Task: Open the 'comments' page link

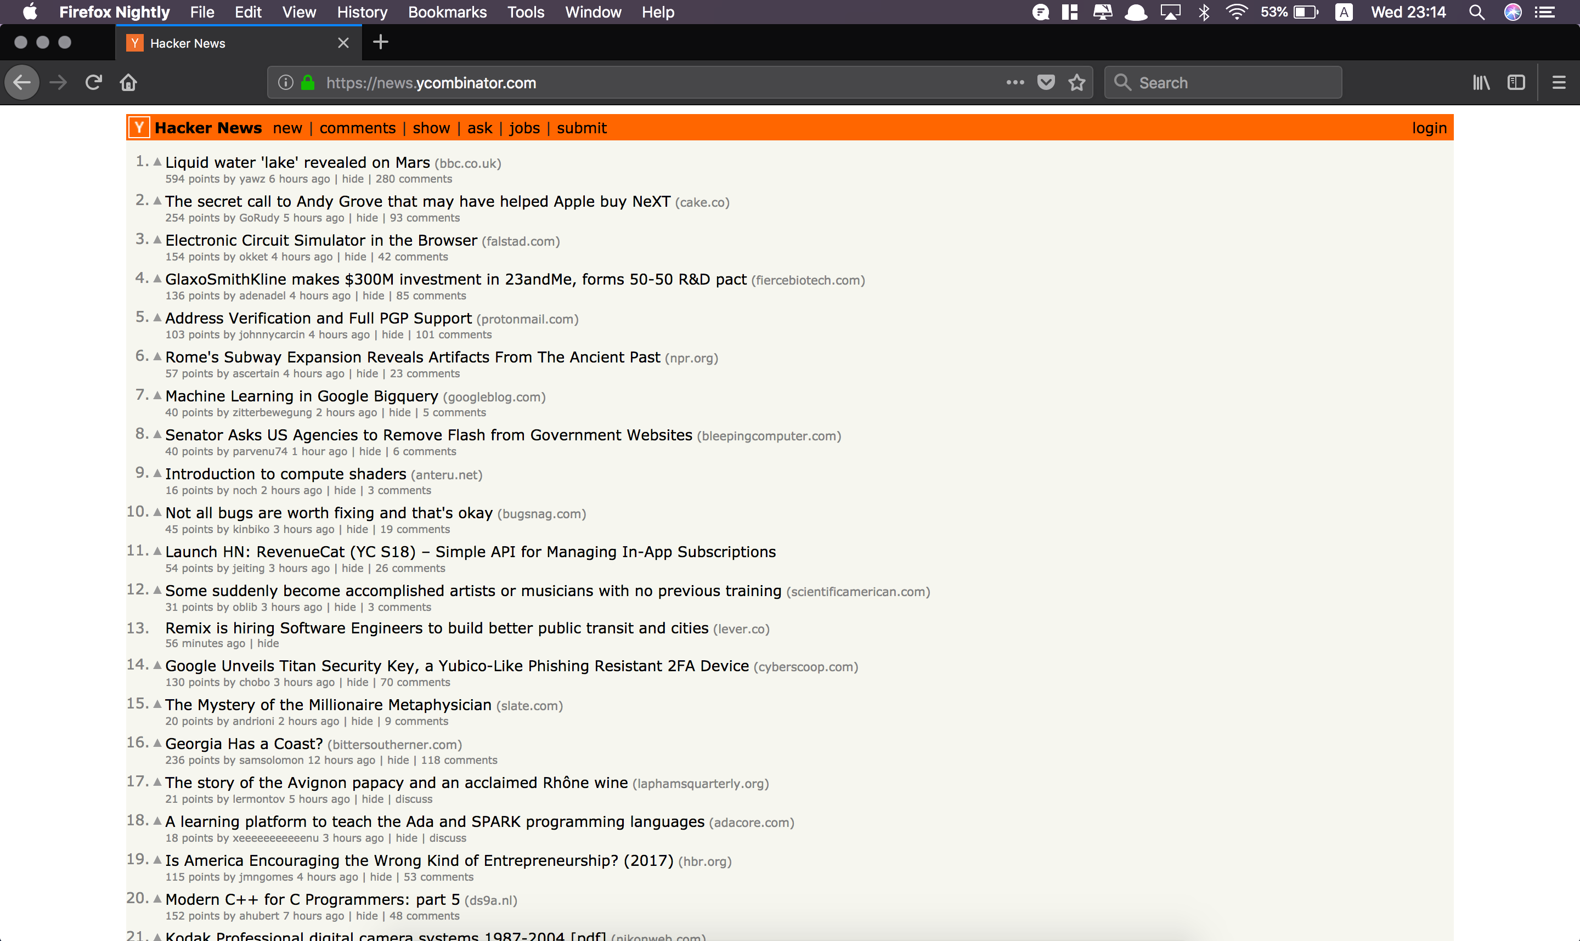Action: pos(358,128)
